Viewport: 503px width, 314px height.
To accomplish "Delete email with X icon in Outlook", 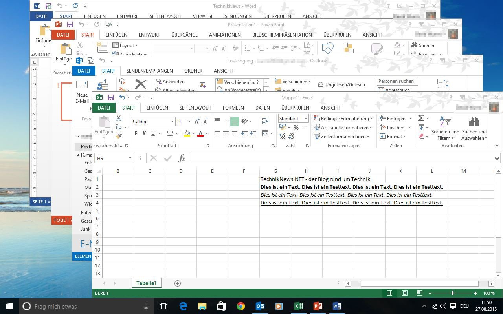I will (x=141, y=84).
